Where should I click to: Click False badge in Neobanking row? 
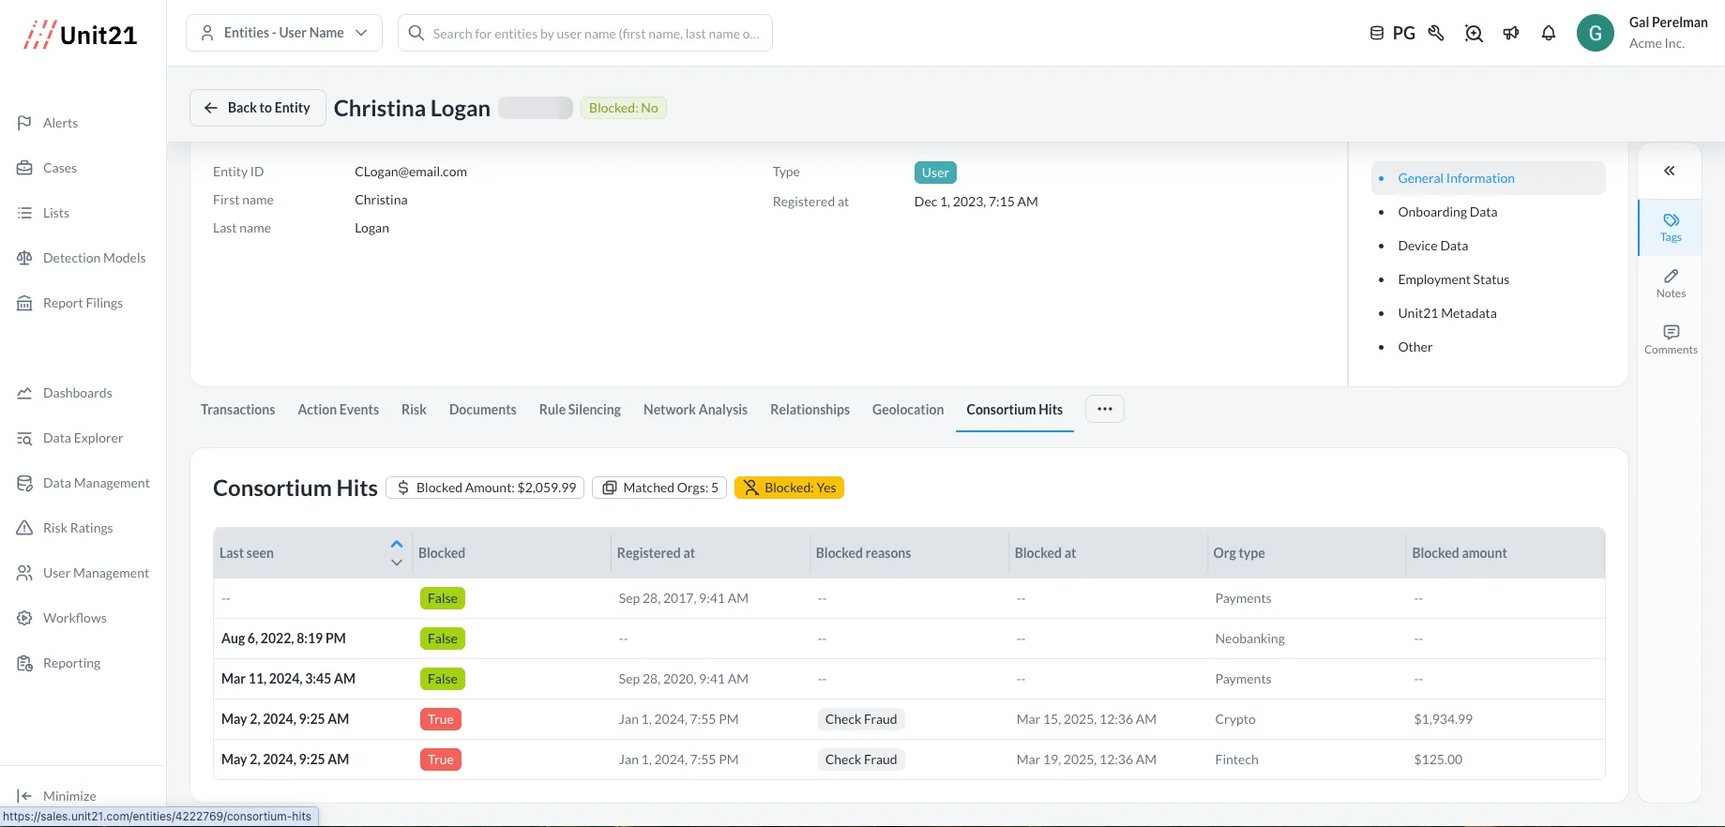tap(443, 639)
